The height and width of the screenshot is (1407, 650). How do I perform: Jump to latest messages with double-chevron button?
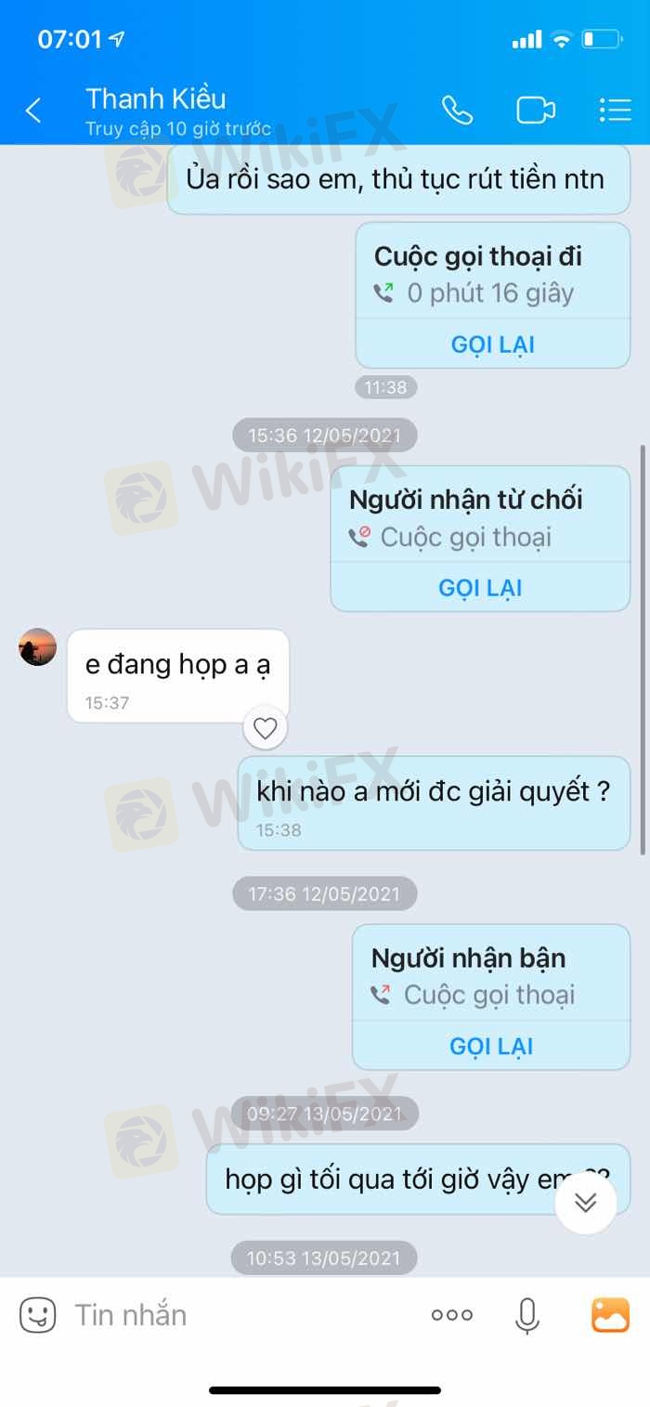coord(585,1203)
